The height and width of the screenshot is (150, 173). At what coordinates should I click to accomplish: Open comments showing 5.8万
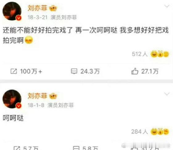pos(86,148)
